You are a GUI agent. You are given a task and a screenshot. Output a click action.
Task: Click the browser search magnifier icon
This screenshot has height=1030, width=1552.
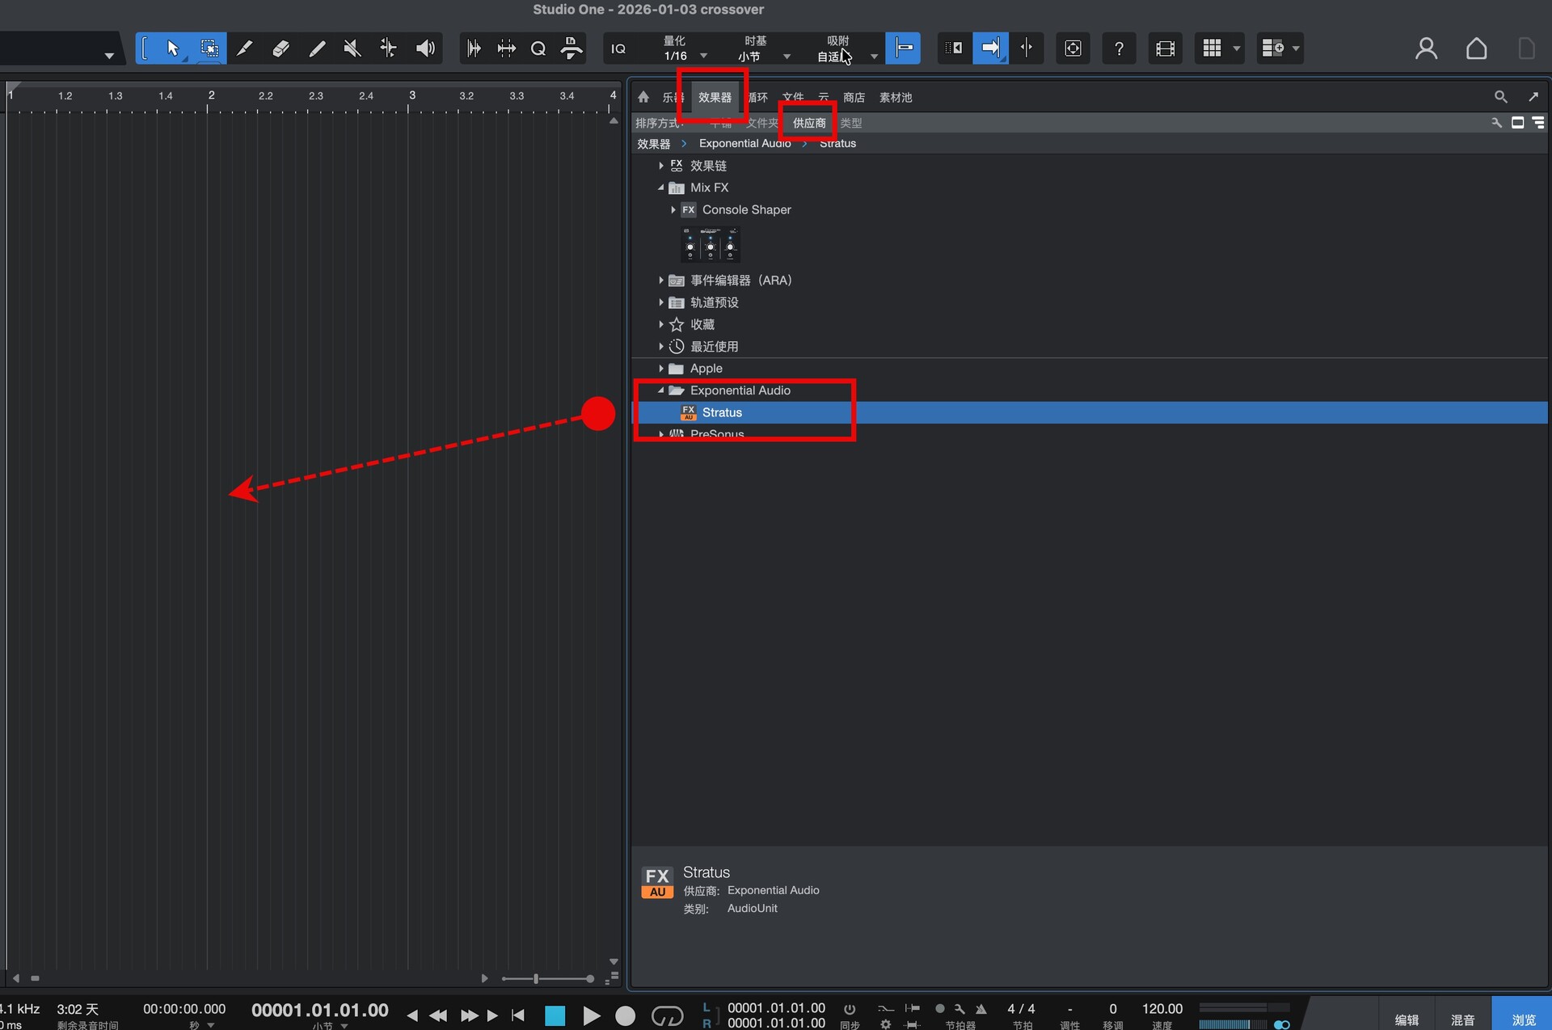click(x=1500, y=97)
